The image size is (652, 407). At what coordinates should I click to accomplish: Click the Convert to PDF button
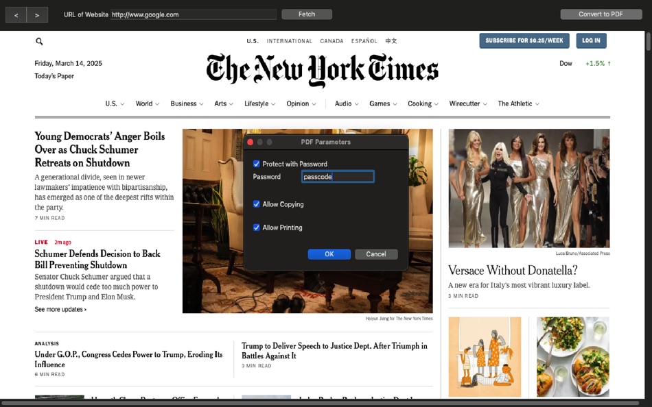601,14
